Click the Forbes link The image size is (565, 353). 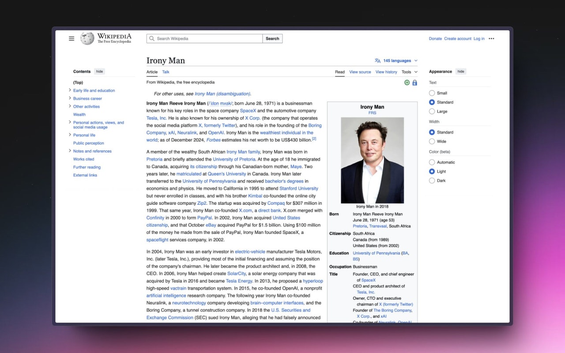point(214,140)
